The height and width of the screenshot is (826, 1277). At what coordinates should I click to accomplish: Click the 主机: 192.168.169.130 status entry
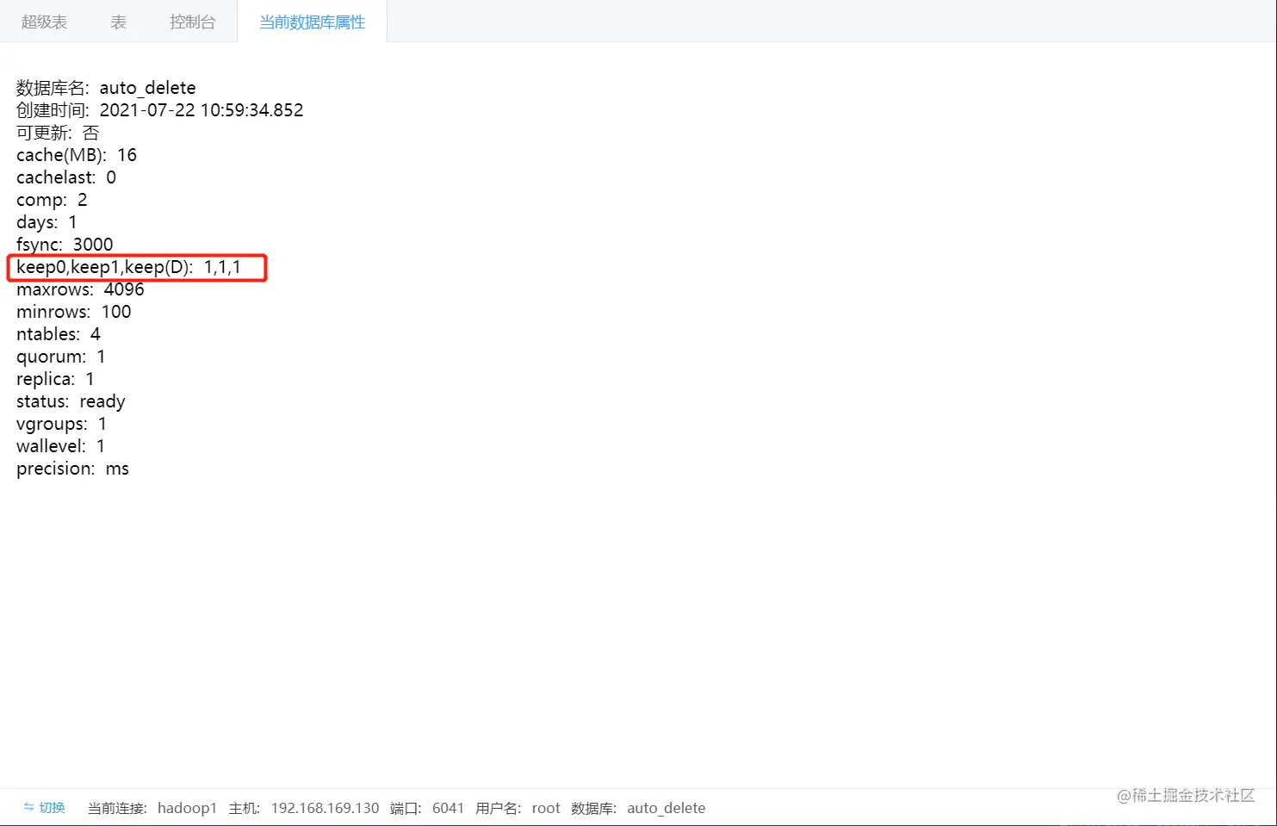tap(304, 808)
